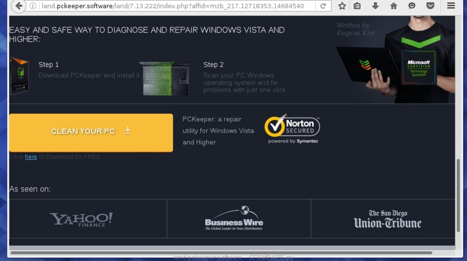The image size is (467, 261).
Task: Open the site information icon
Action: (33, 6)
